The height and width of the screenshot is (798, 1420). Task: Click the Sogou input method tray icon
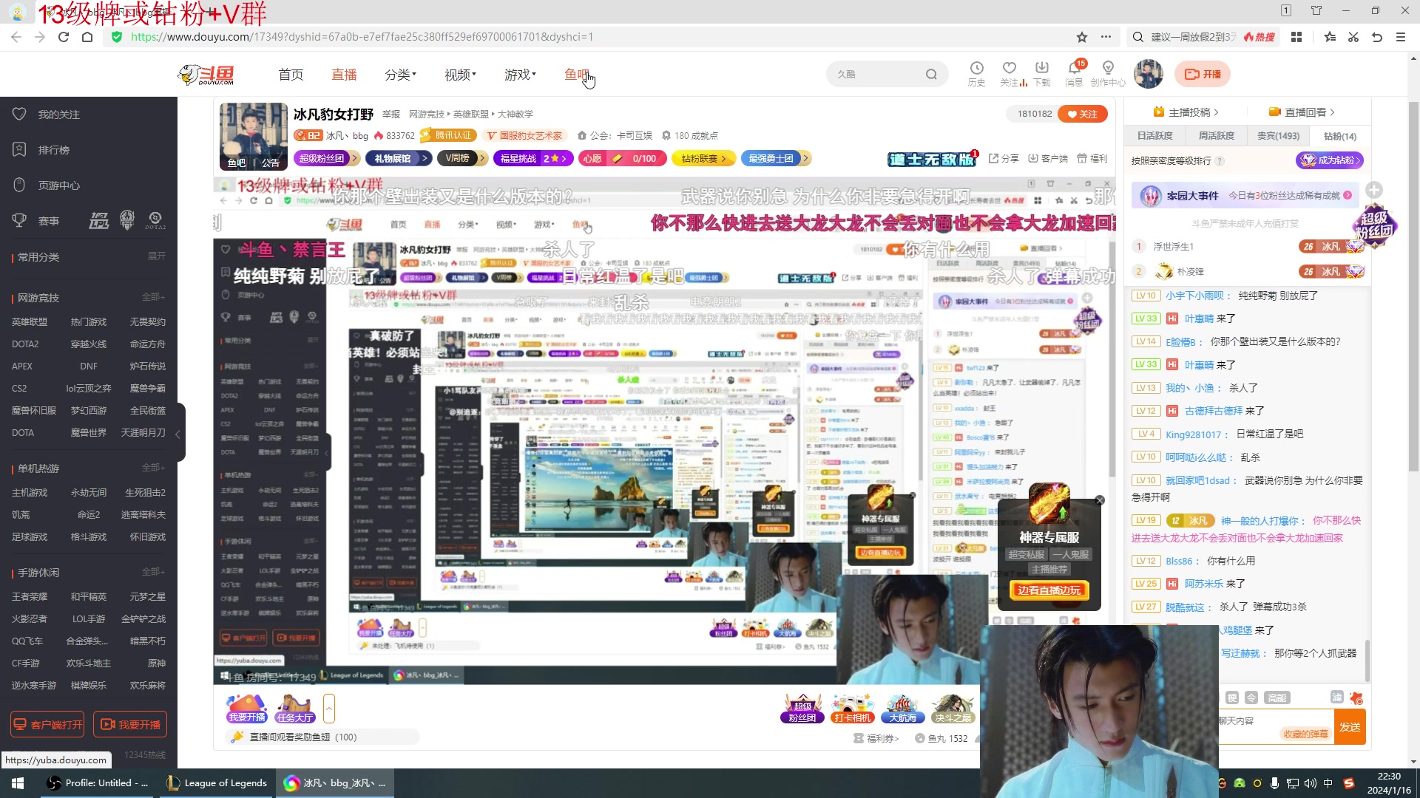tap(1349, 783)
